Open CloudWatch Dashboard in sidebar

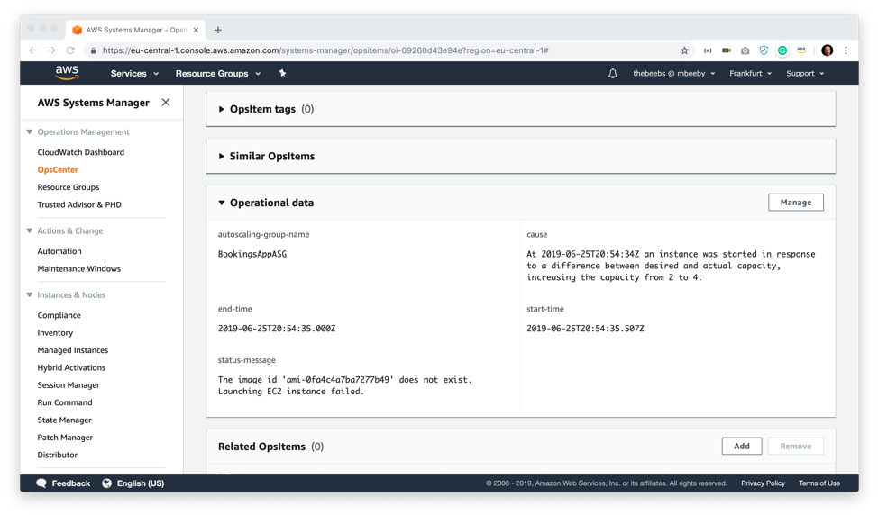(80, 152)
